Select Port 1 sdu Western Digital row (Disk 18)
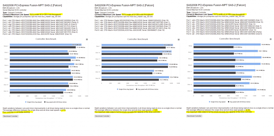274x136 pixels. tap(132, 21)
